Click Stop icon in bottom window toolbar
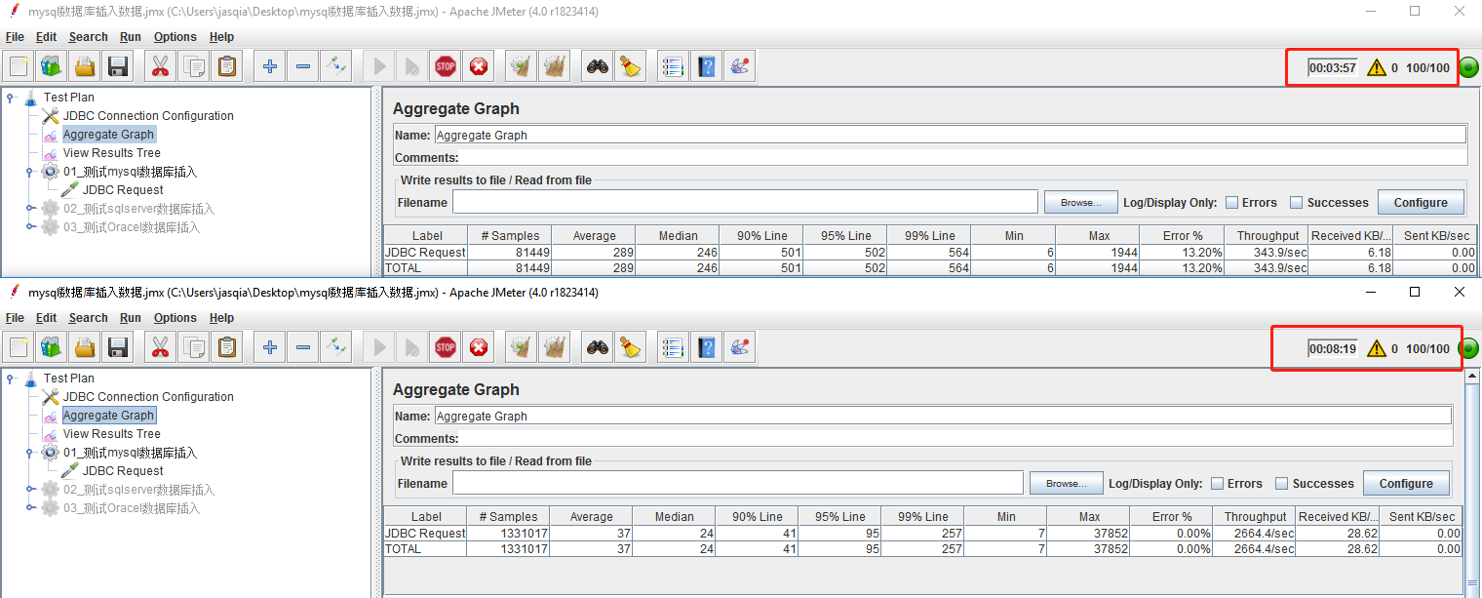This screenshot has width=1482, height=598. [x=446, y=347]
